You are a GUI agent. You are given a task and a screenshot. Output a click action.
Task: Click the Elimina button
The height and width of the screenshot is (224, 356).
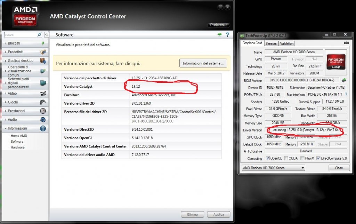point(192,215)
